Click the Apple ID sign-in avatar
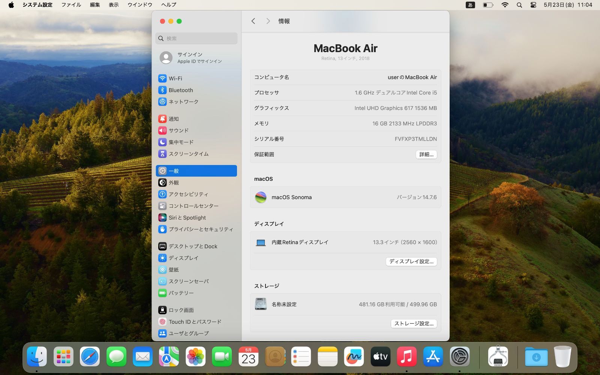This screenshot has width=600, height=375. pyautogui.click(x=166, y=58)
